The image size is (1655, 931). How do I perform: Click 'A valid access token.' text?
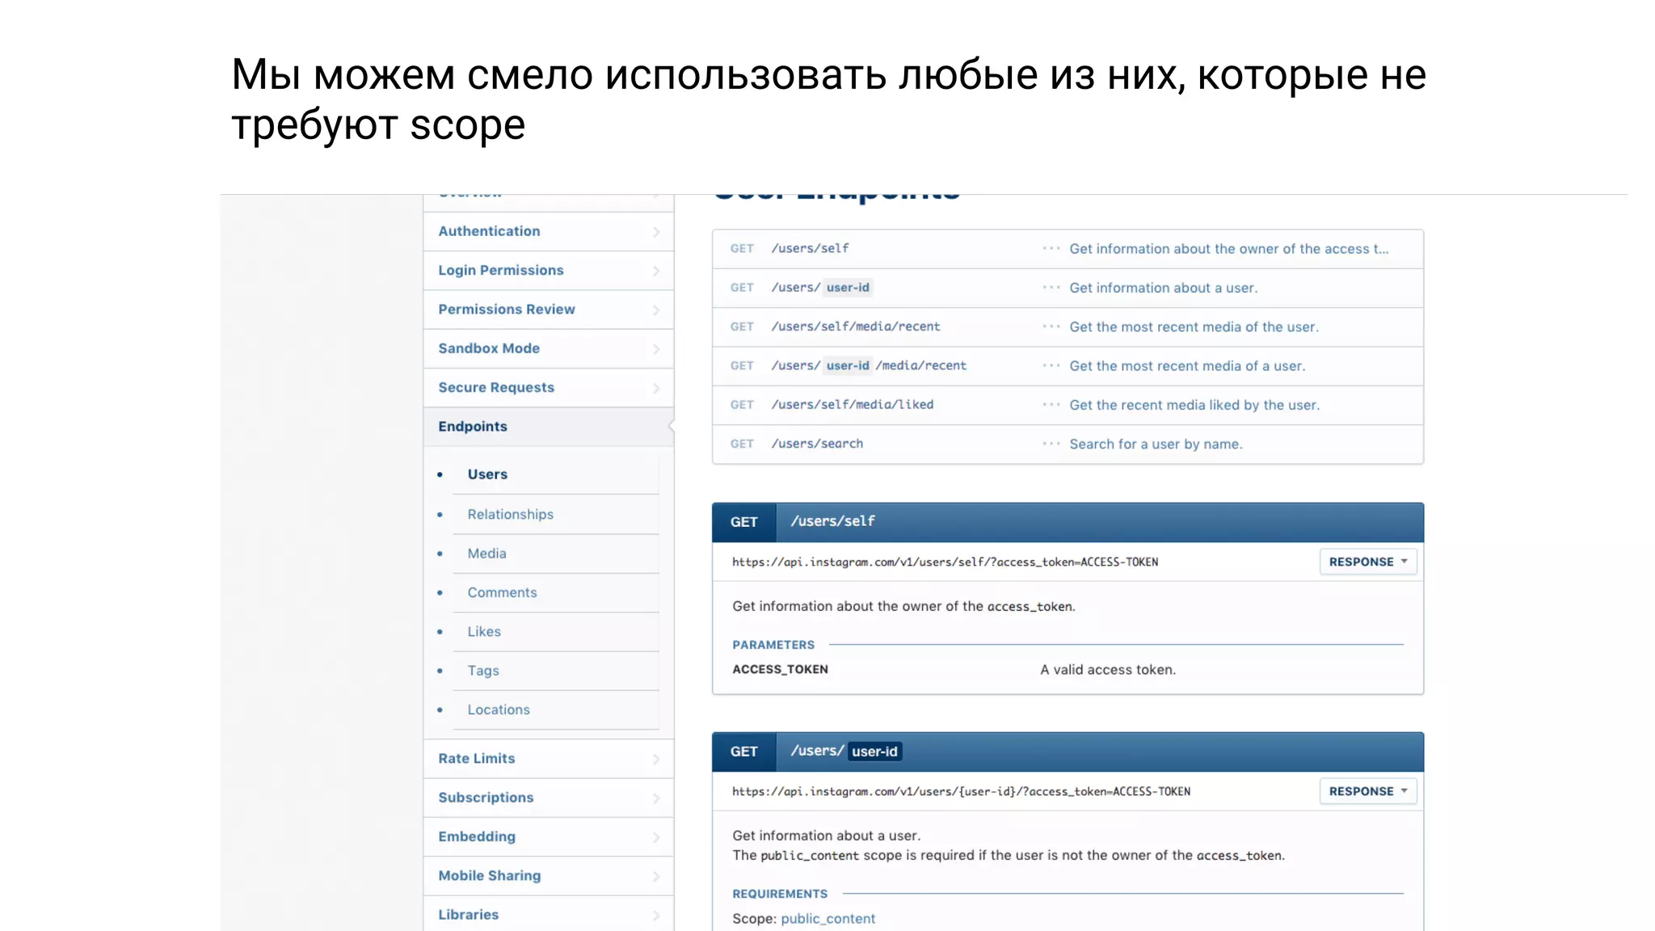pos(1108,670)
